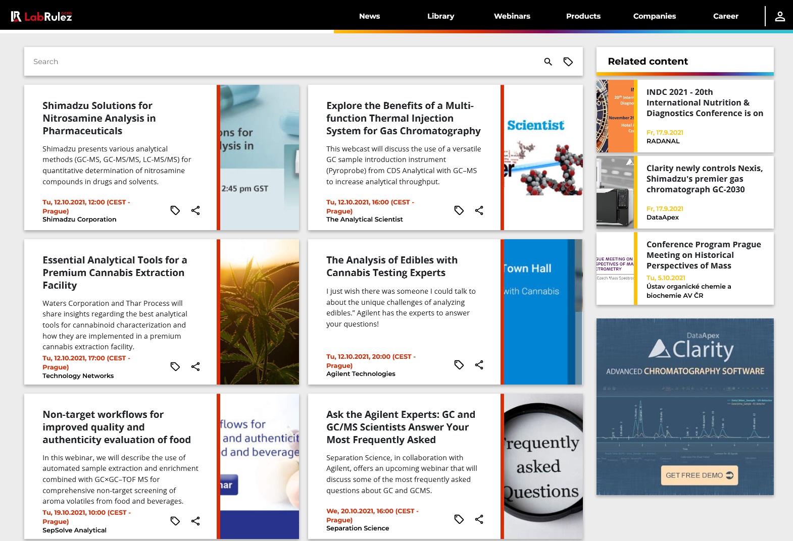The width and height of the screenshot is (793, 541).
Task: Click DataApex source label under Clarity news
Action: click(x=663, y=218)
